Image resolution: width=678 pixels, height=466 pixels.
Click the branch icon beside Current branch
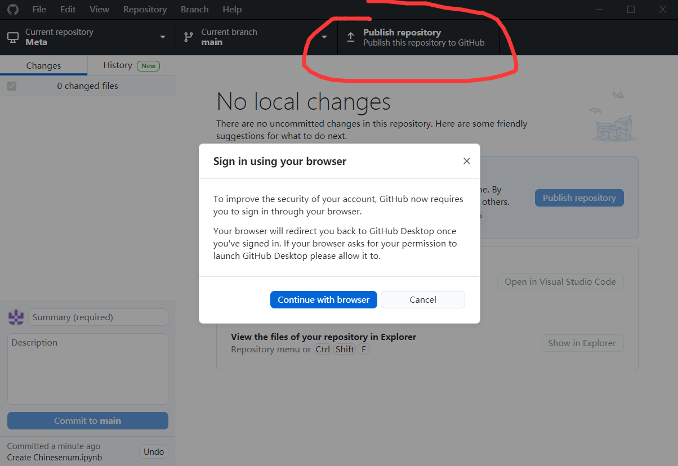click(x=189, y=37)
